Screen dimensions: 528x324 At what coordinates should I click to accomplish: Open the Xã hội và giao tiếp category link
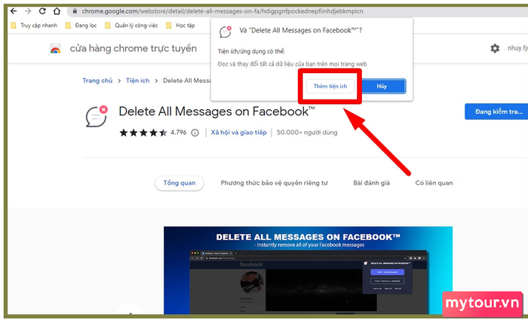[x=238, y=133]
